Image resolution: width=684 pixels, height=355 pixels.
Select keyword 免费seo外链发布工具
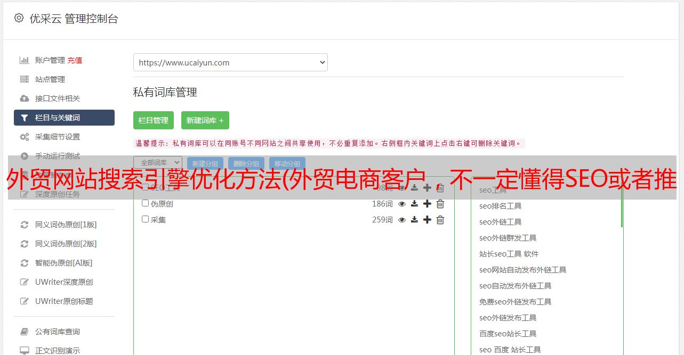click(516, 302)
